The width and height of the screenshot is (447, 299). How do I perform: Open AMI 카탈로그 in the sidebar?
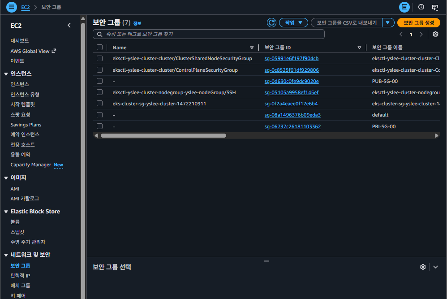tap(25, 199)
